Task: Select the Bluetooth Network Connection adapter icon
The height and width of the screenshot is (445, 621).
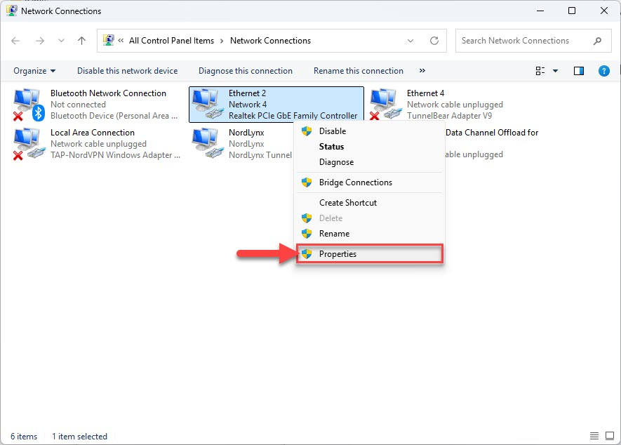Action: (28, 105)
